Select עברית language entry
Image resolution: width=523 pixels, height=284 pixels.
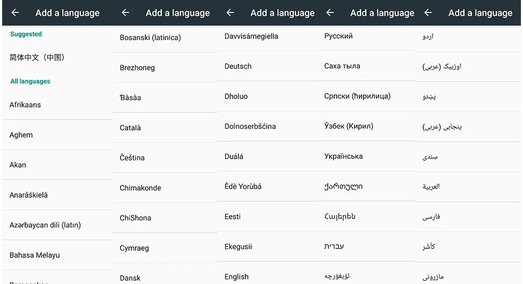coord(334,246)
